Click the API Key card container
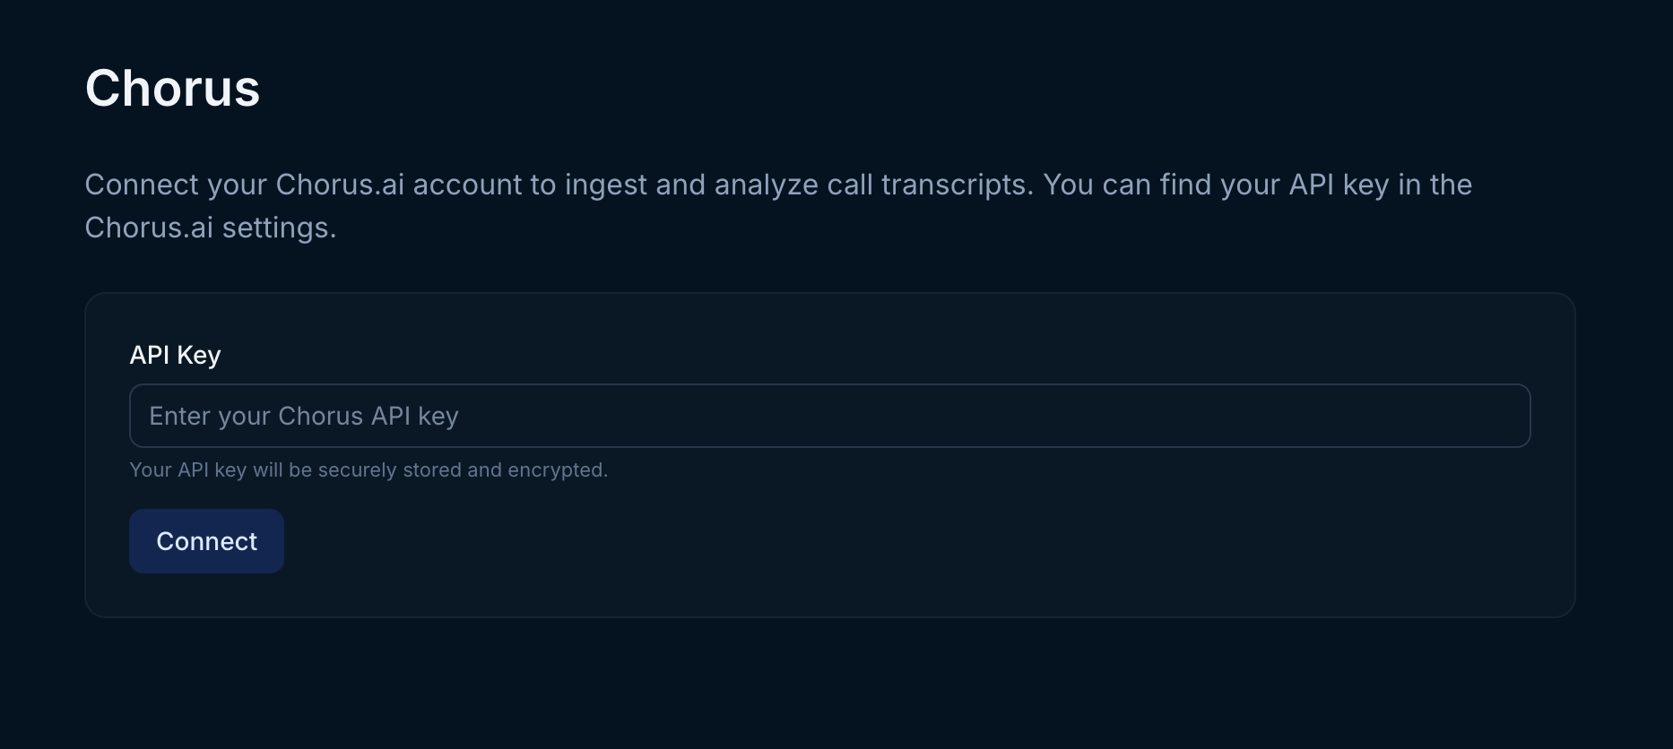Screen dimensions: 1673x749 pos(829,452)
